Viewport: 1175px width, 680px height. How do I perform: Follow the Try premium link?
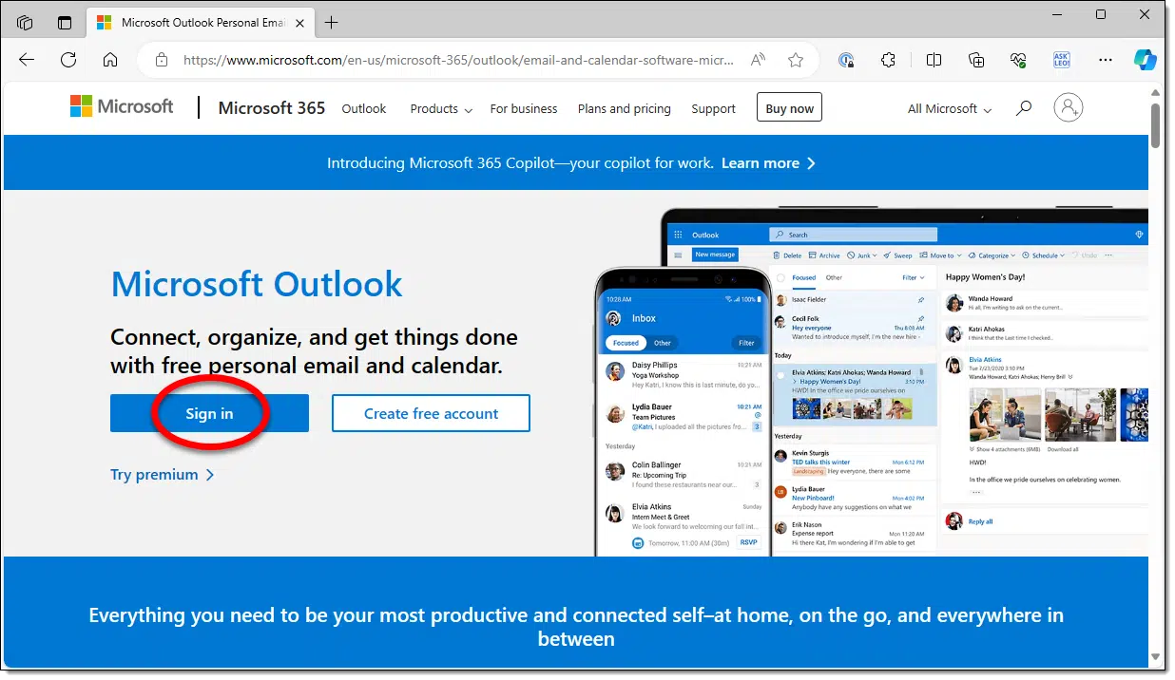[x=163, y=474]
